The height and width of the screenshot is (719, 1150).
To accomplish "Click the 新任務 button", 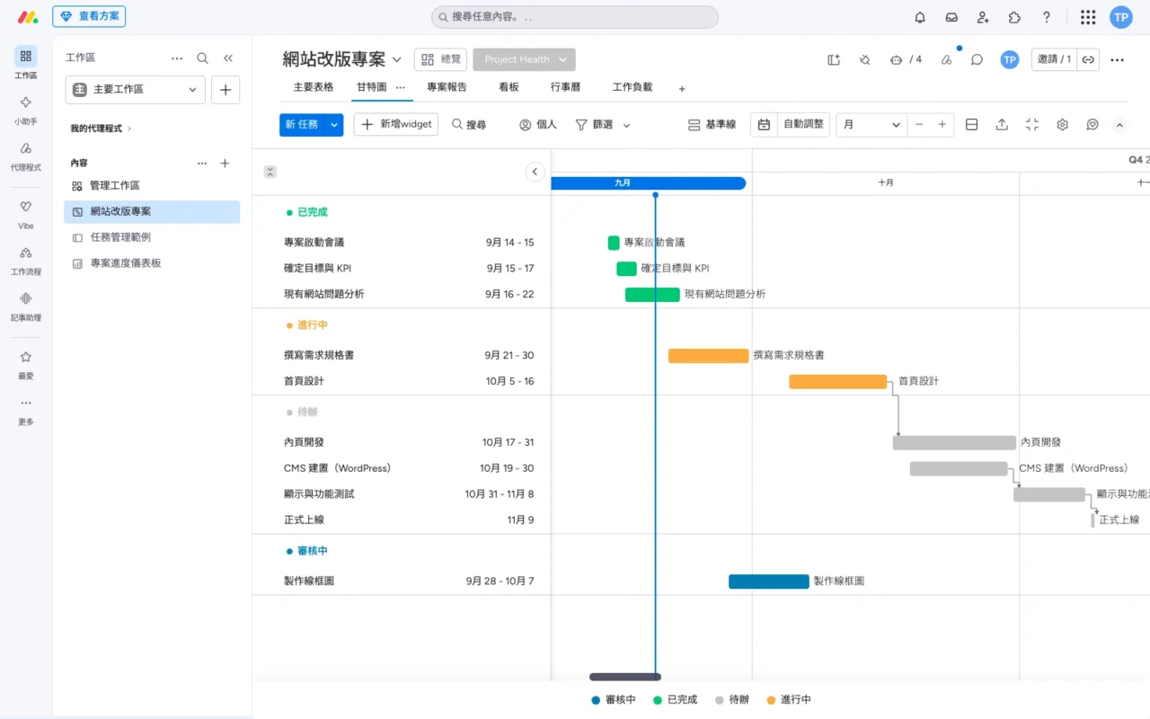I will pos(302,125).
